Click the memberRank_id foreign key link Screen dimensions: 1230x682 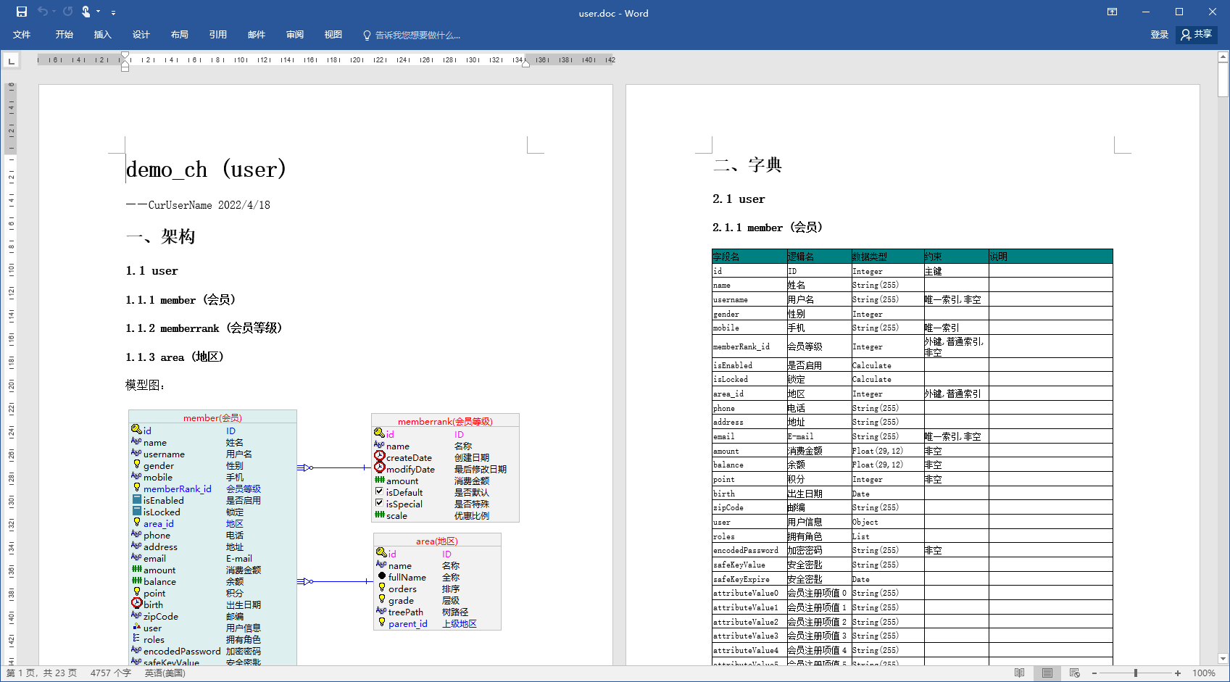pos(178,489)
